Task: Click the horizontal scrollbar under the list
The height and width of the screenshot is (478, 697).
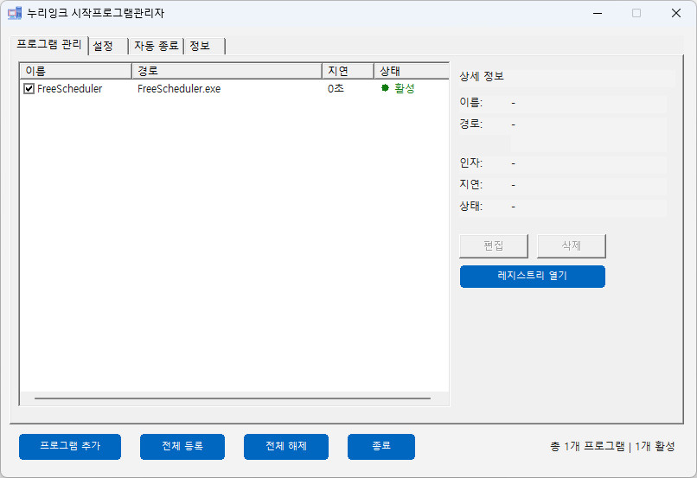Action: click(x=232, y=398)
